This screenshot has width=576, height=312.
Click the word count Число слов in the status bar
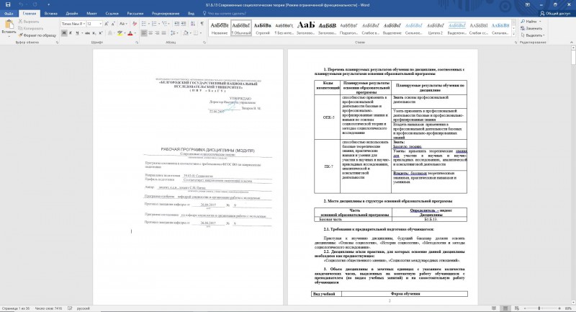48,308
